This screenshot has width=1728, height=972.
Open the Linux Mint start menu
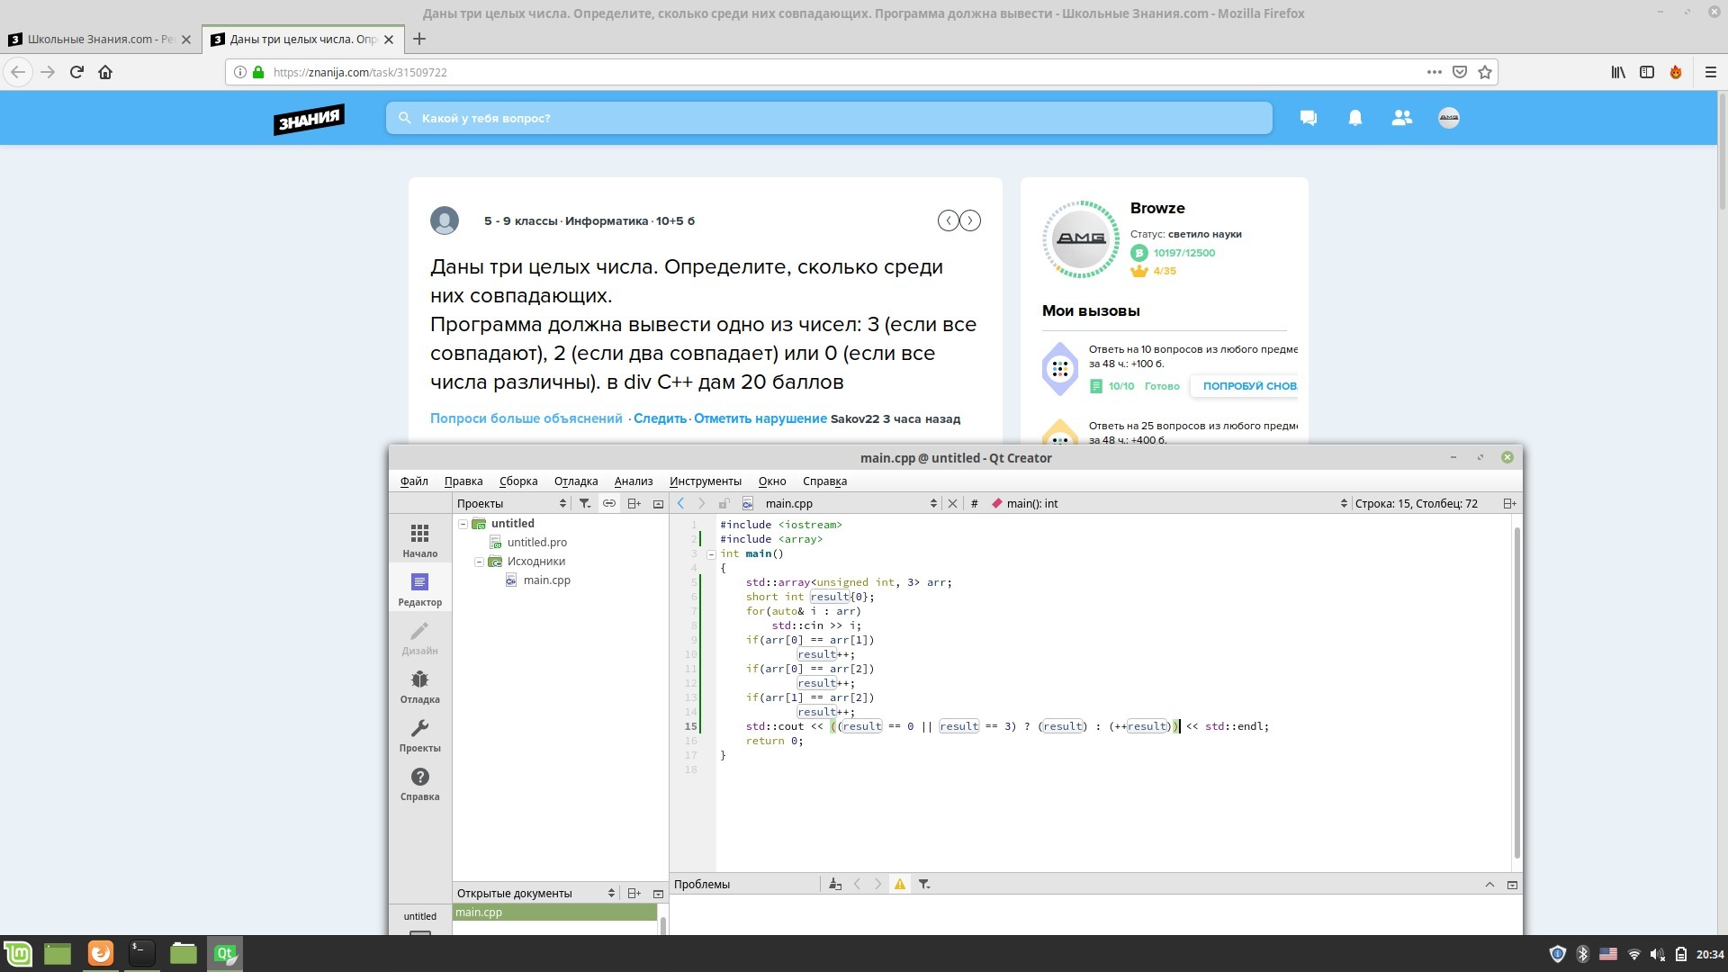coord(18,953)
